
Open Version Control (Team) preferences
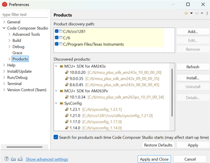(27, 90)
